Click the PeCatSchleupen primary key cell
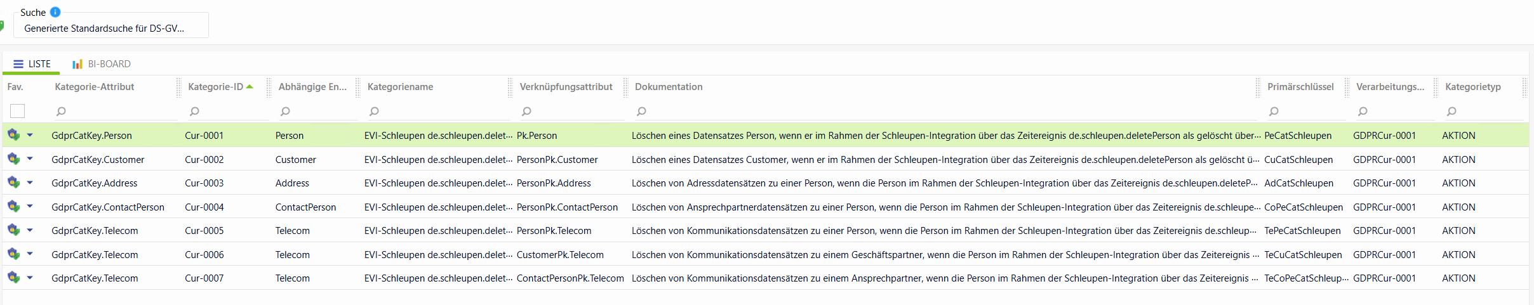The height and width of the screenshot is (305, 1534). tap(1298, 136)
